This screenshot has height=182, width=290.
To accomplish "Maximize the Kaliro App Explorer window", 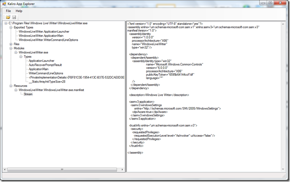I will point(270,3).
